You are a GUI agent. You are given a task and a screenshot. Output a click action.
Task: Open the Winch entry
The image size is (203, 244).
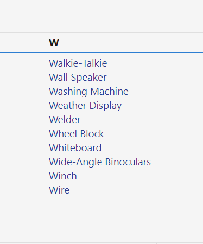63,176
